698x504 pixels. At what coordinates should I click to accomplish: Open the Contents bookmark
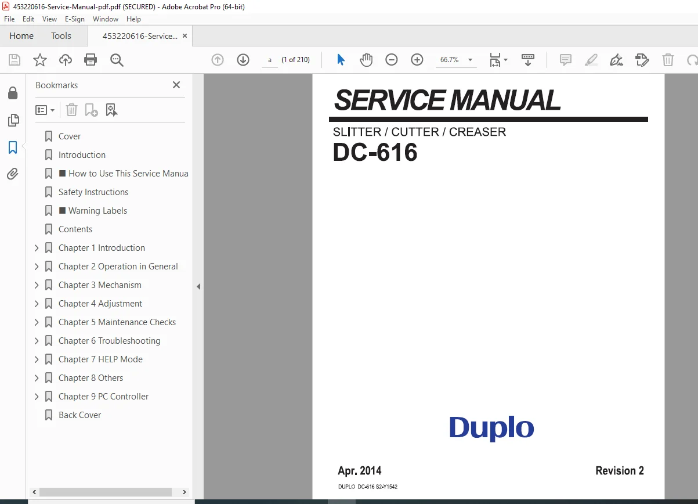click(75, 229)
